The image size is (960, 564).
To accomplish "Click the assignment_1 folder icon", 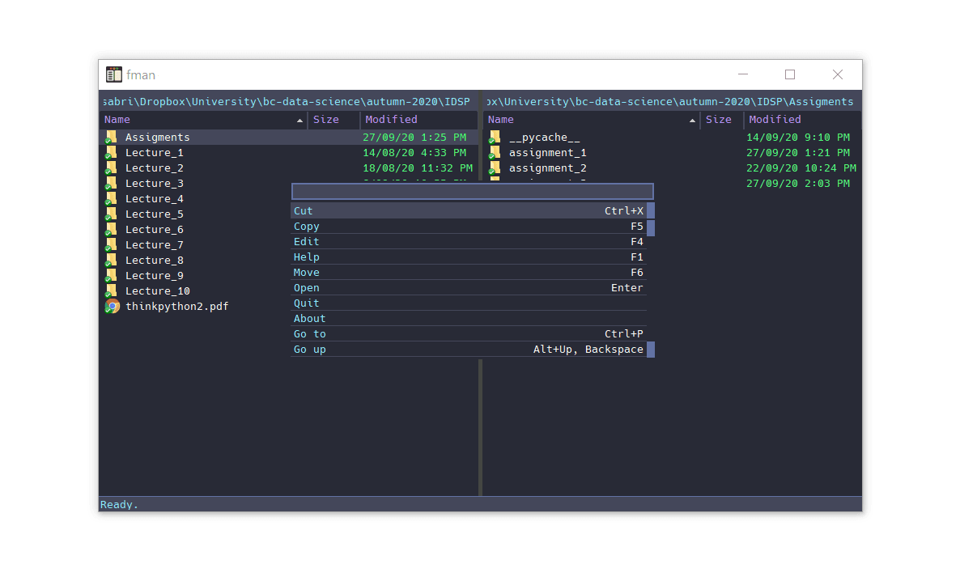I will click(495, 153).
